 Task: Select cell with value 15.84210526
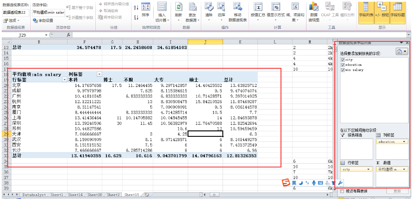click(x=205, y=101)
